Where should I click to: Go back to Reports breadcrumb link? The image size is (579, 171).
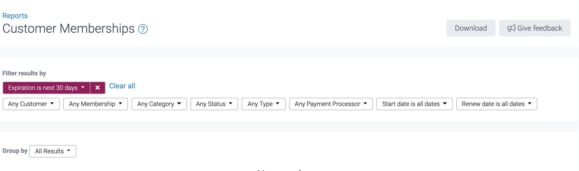[15, 16]
